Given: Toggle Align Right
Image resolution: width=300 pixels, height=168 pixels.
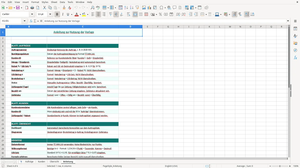Looking at the screenshot, I should click(x=104, y=14).
